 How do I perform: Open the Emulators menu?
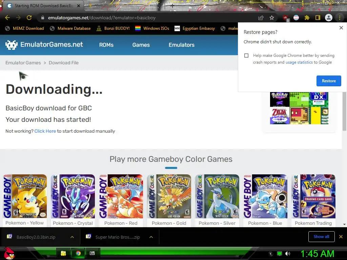[x=182, y=45]
